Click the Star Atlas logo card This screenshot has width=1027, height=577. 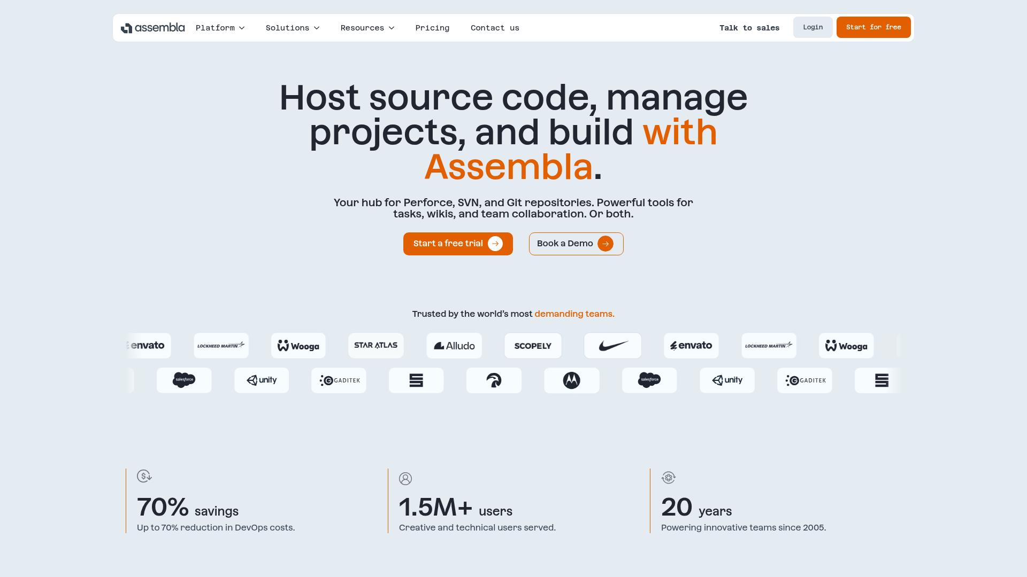pos(375,346)
